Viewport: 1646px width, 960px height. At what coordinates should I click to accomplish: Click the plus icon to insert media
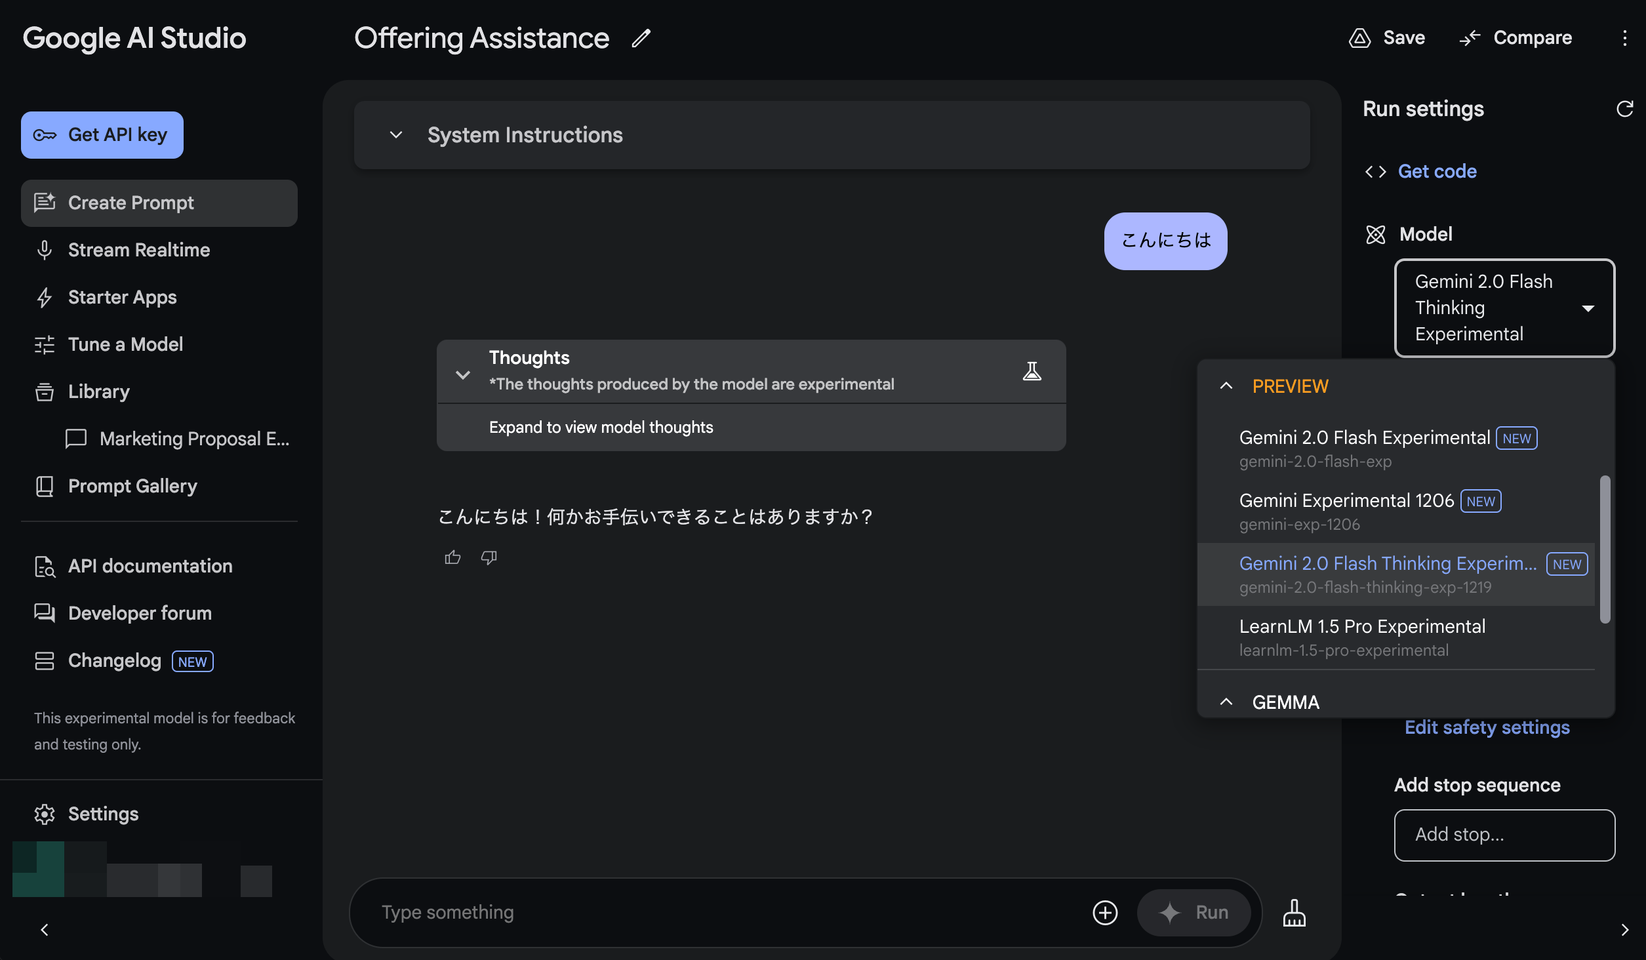1105,912
